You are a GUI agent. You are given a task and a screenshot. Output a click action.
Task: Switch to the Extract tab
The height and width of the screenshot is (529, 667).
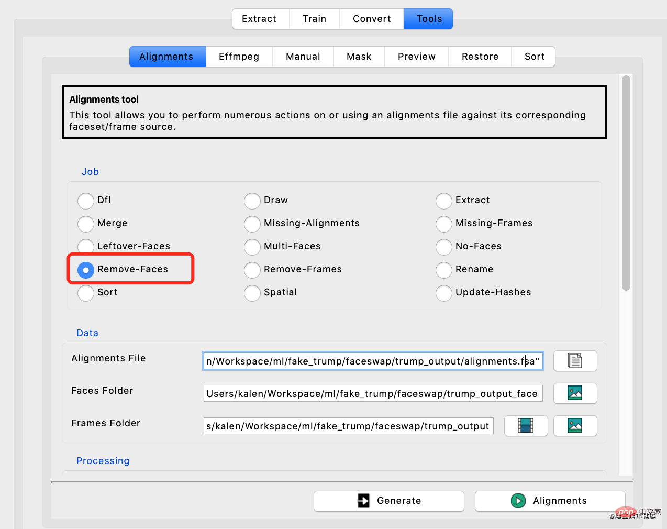coord(259,19)
